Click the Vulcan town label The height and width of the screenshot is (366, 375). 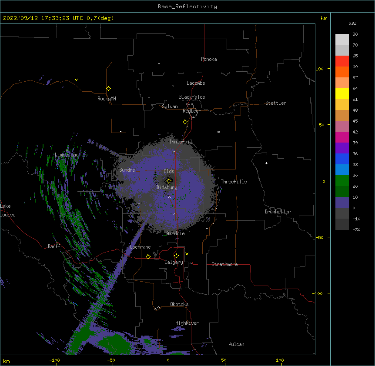tap(236, 344)
